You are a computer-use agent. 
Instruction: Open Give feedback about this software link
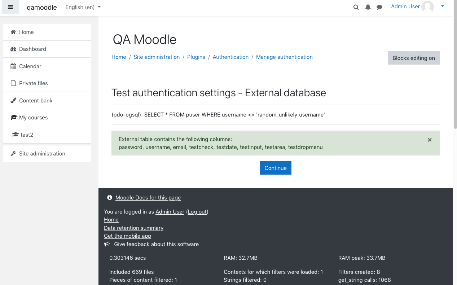pyautogui.click(x=156, y=244)
